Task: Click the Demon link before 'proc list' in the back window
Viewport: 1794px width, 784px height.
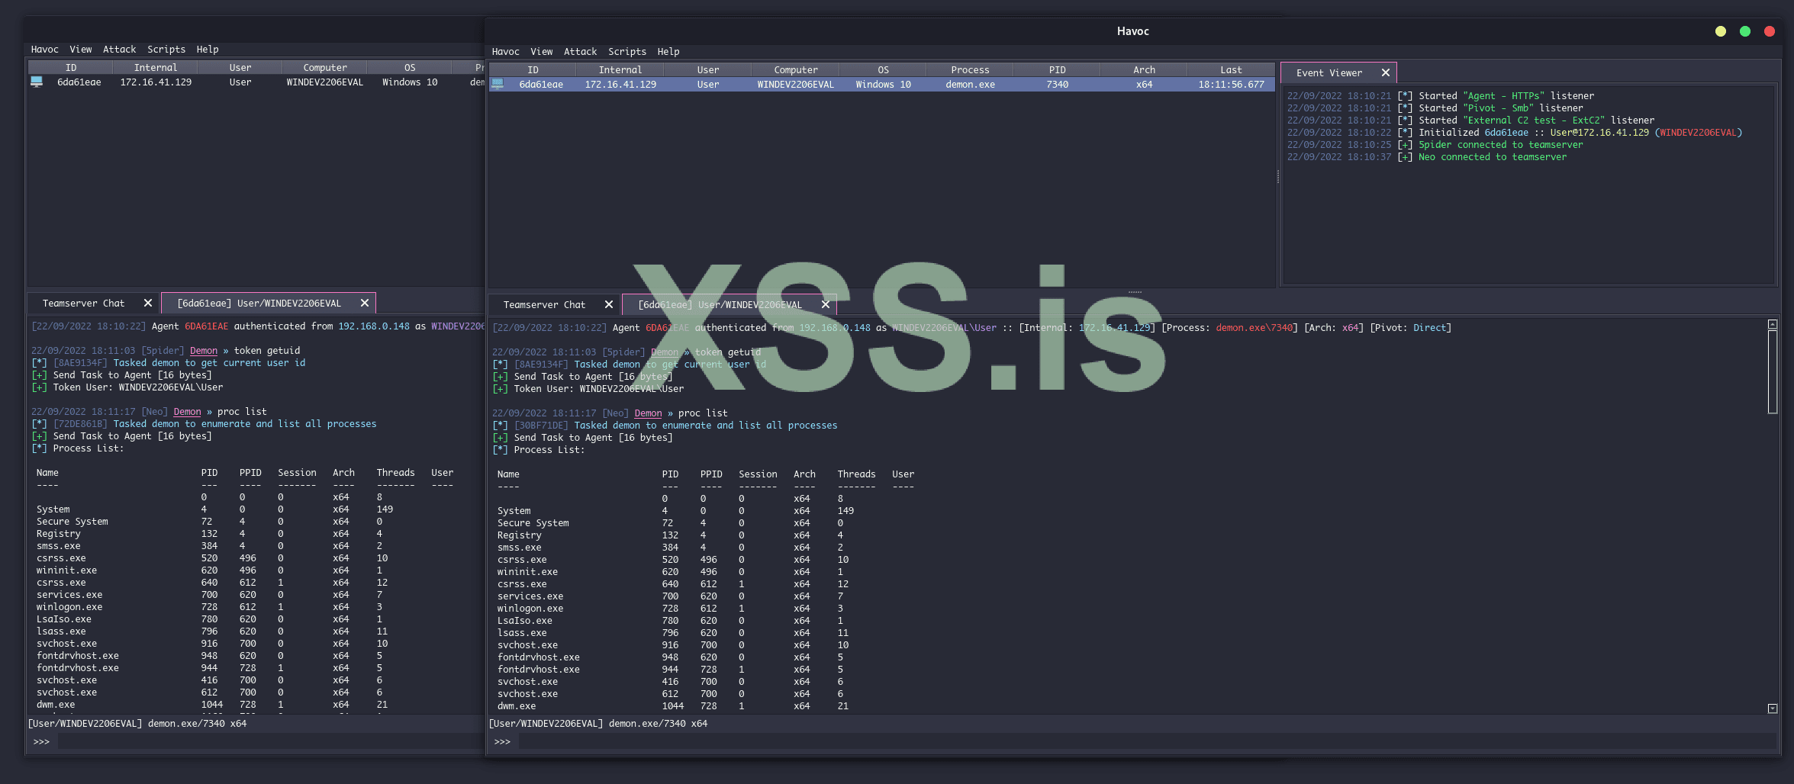Action: tap(187, 412)
